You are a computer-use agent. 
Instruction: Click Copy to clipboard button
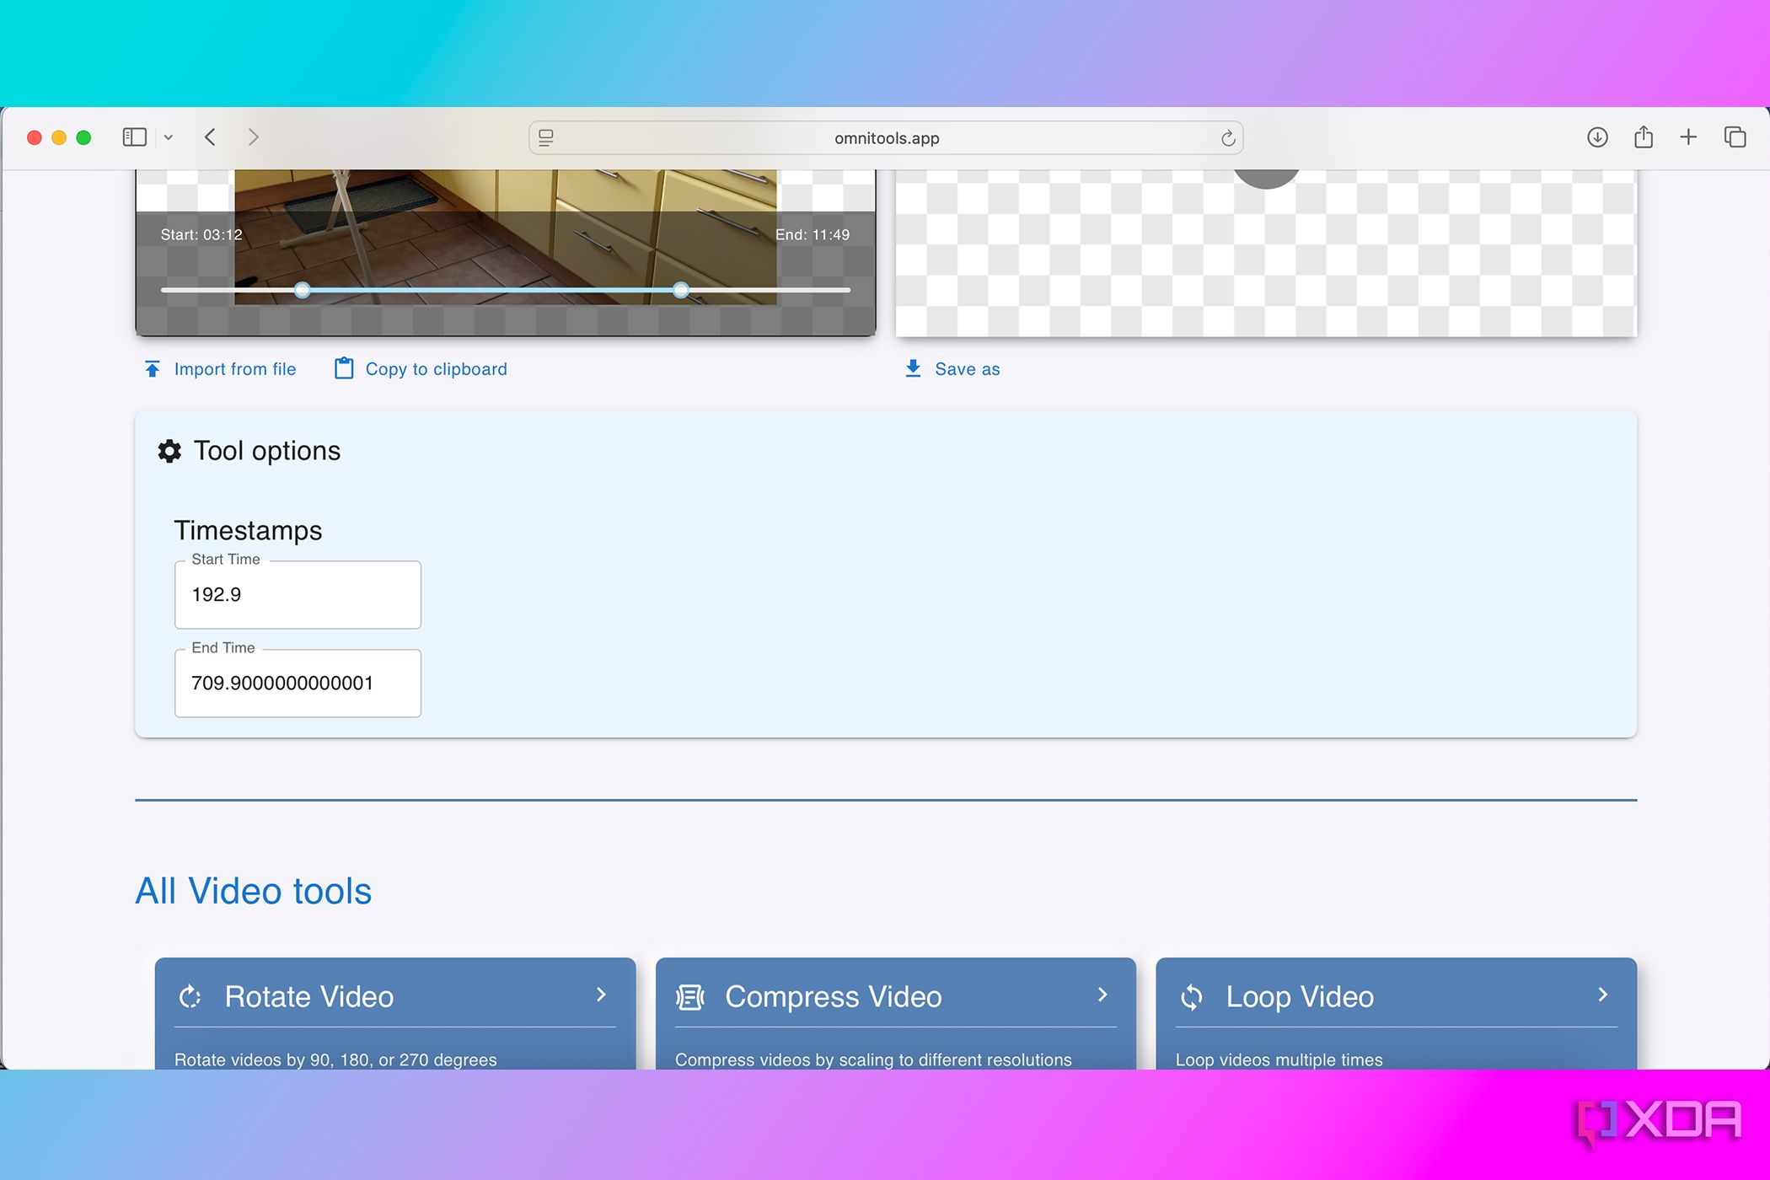tap(421, 369)
